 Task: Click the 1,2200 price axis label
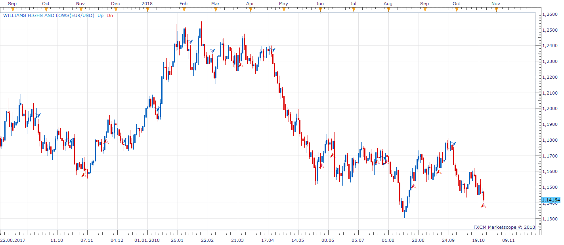(549, 77)
